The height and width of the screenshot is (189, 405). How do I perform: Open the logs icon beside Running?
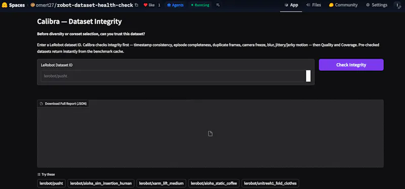pyautogui.click(x=218, y=5)
